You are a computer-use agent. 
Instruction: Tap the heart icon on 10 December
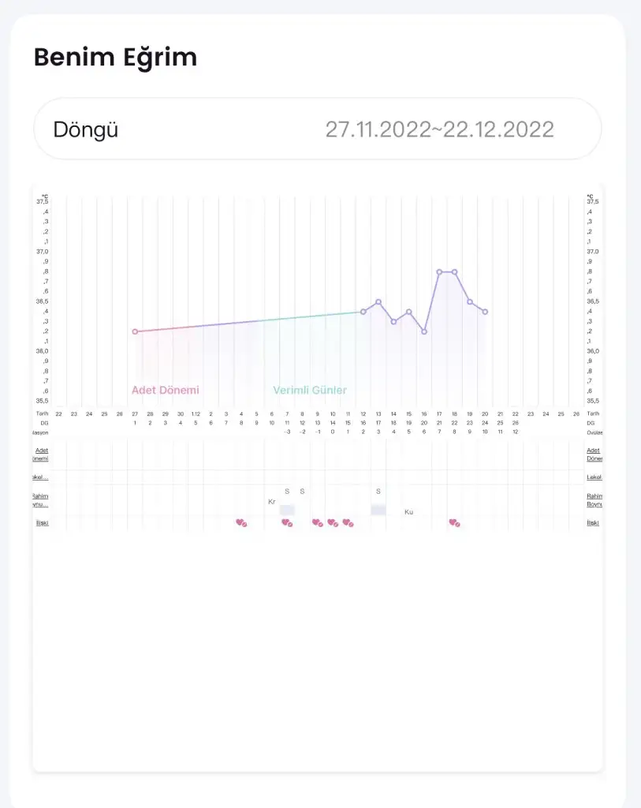pos(333,522)
